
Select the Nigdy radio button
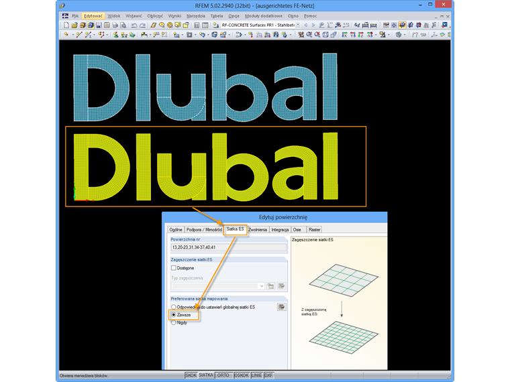click(174, 322)
